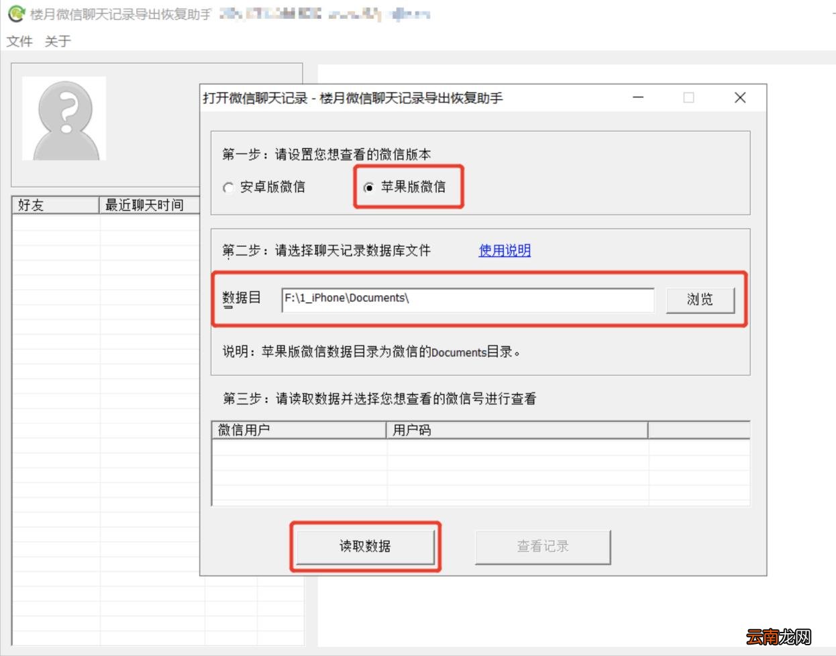Click the 浏览 browse button
The image size is (836, 656).
point(700,300)
